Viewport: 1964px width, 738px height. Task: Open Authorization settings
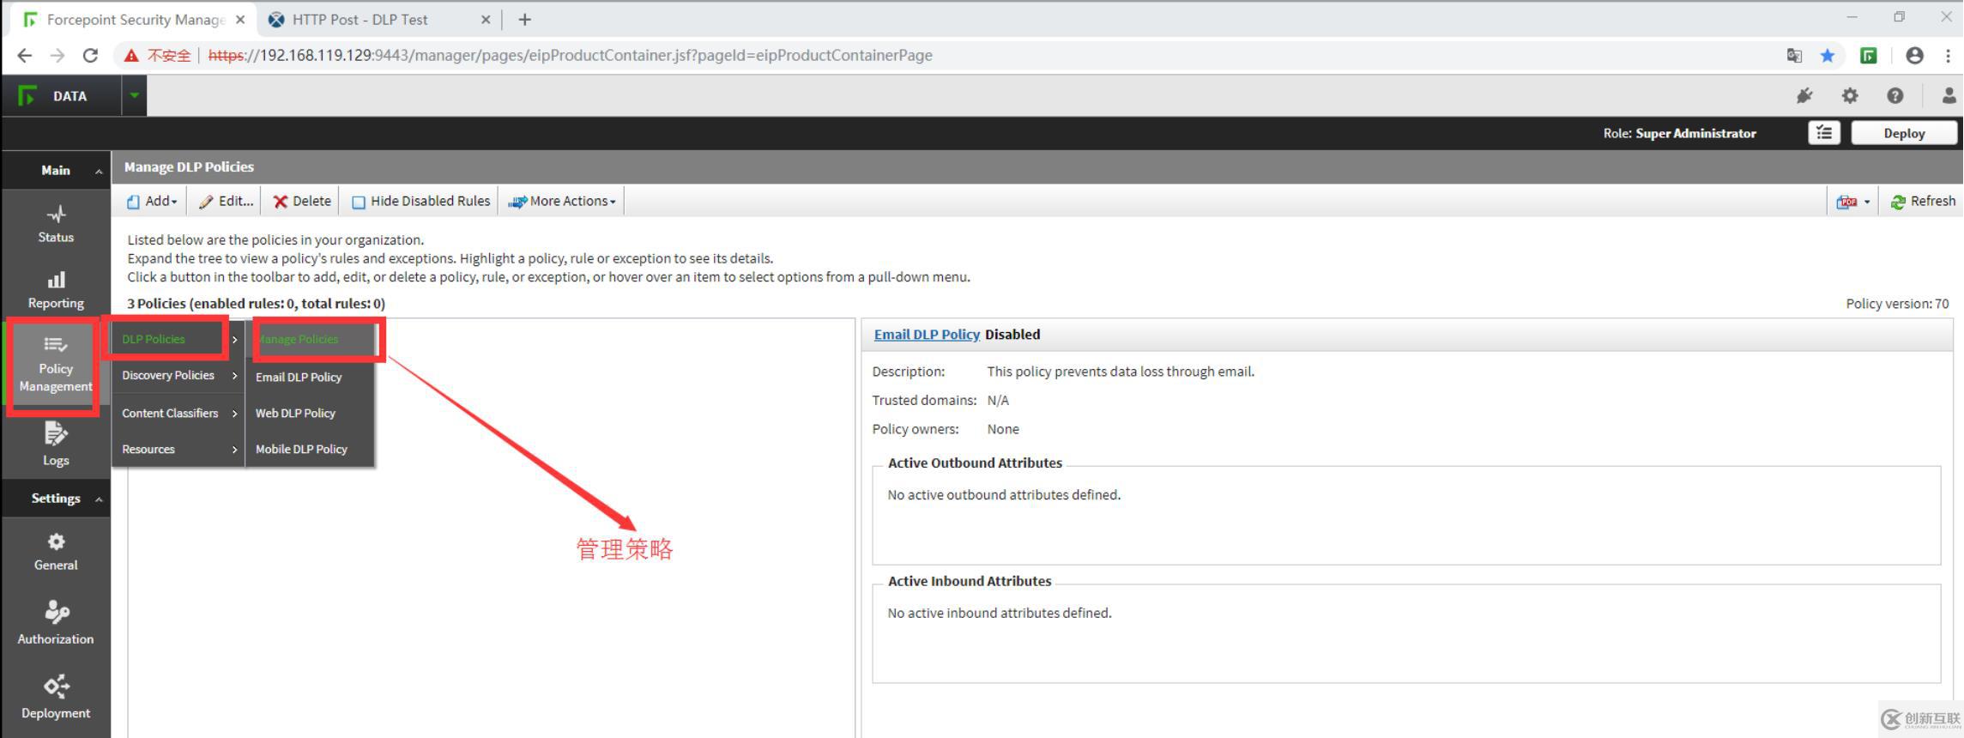click(x=56, y=623)
